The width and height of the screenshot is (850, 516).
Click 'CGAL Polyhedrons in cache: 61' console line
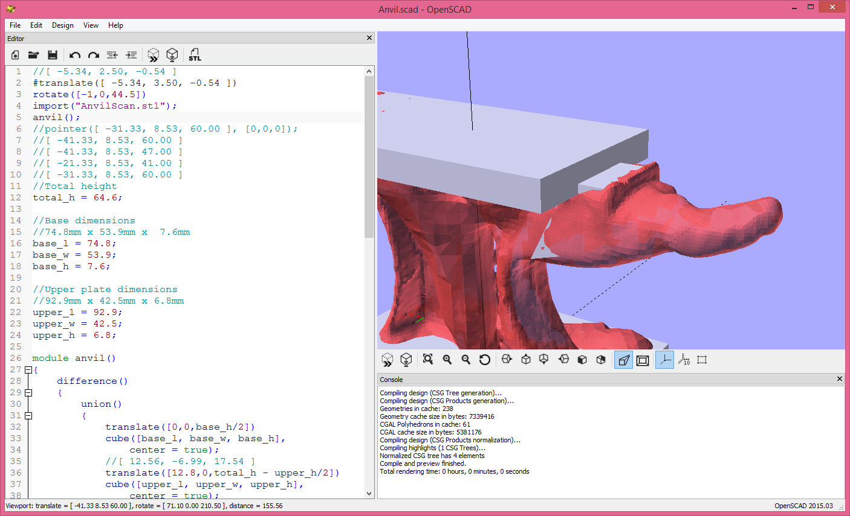click(425, 424)
